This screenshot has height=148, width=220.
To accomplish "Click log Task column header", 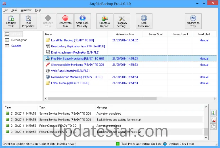I will click(x=67, y=107).
